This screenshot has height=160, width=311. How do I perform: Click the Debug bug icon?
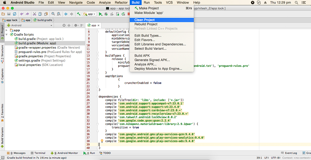pyautogui.click(x=106, y=14)
